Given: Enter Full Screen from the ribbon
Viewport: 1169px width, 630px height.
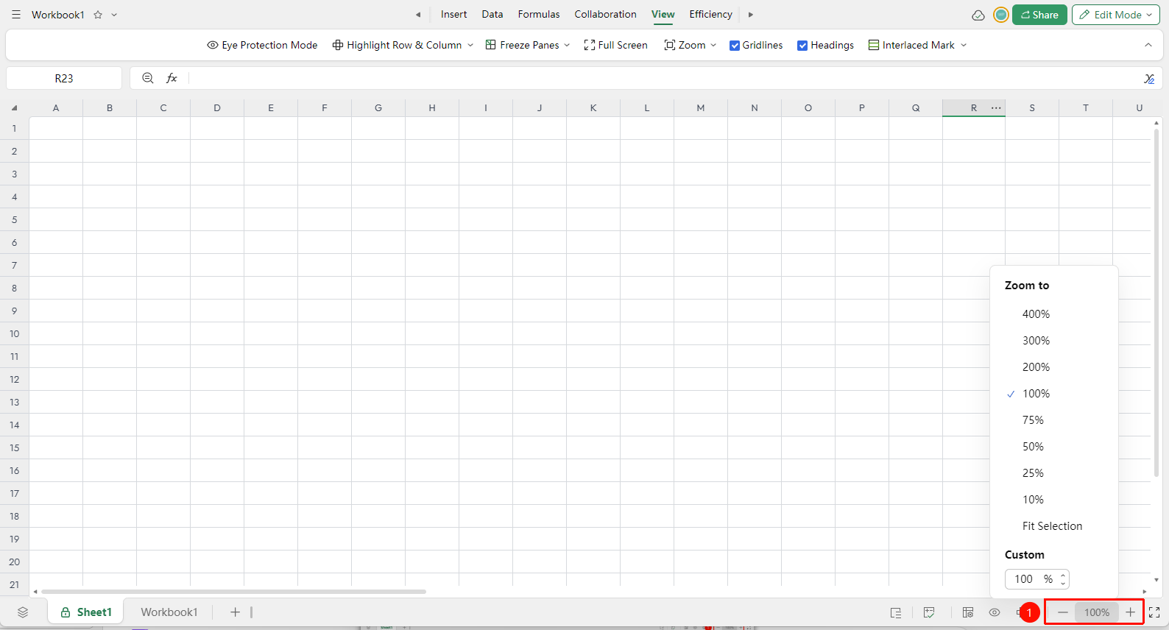Looking at the screenshot, I should [x=615, y=45].
